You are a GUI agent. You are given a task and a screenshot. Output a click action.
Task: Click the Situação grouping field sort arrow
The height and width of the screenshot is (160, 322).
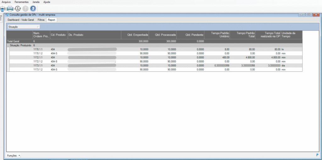[x=38, y=27]
